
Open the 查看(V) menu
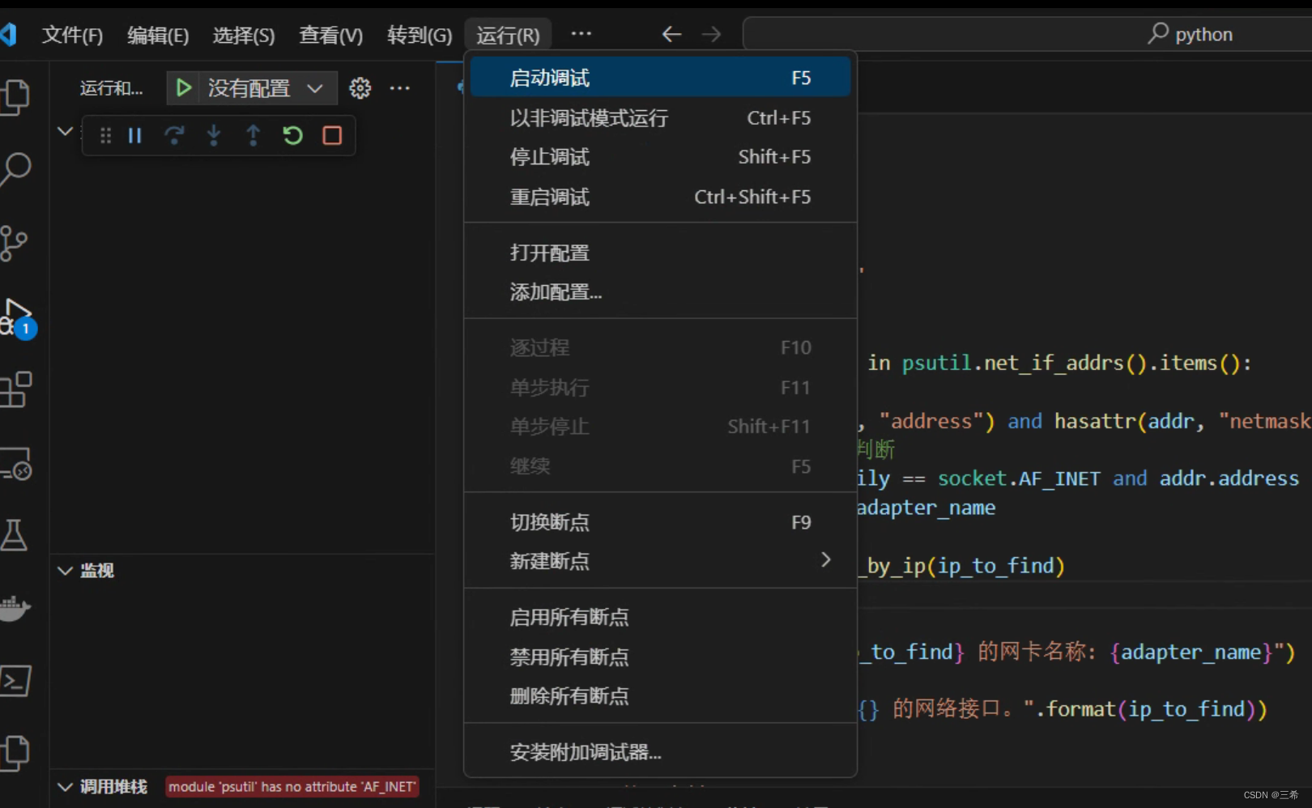330,35
